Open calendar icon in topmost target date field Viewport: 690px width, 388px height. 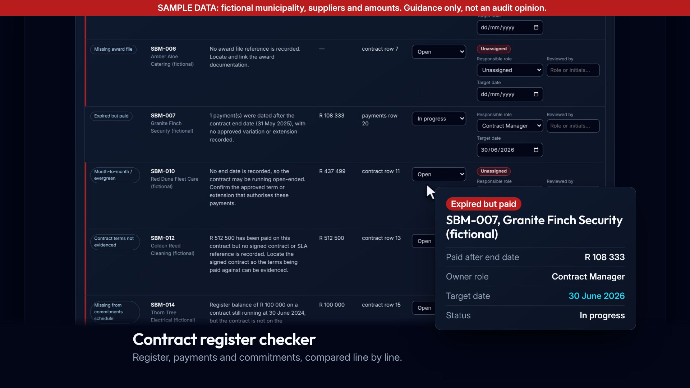(x=536, y=27)
